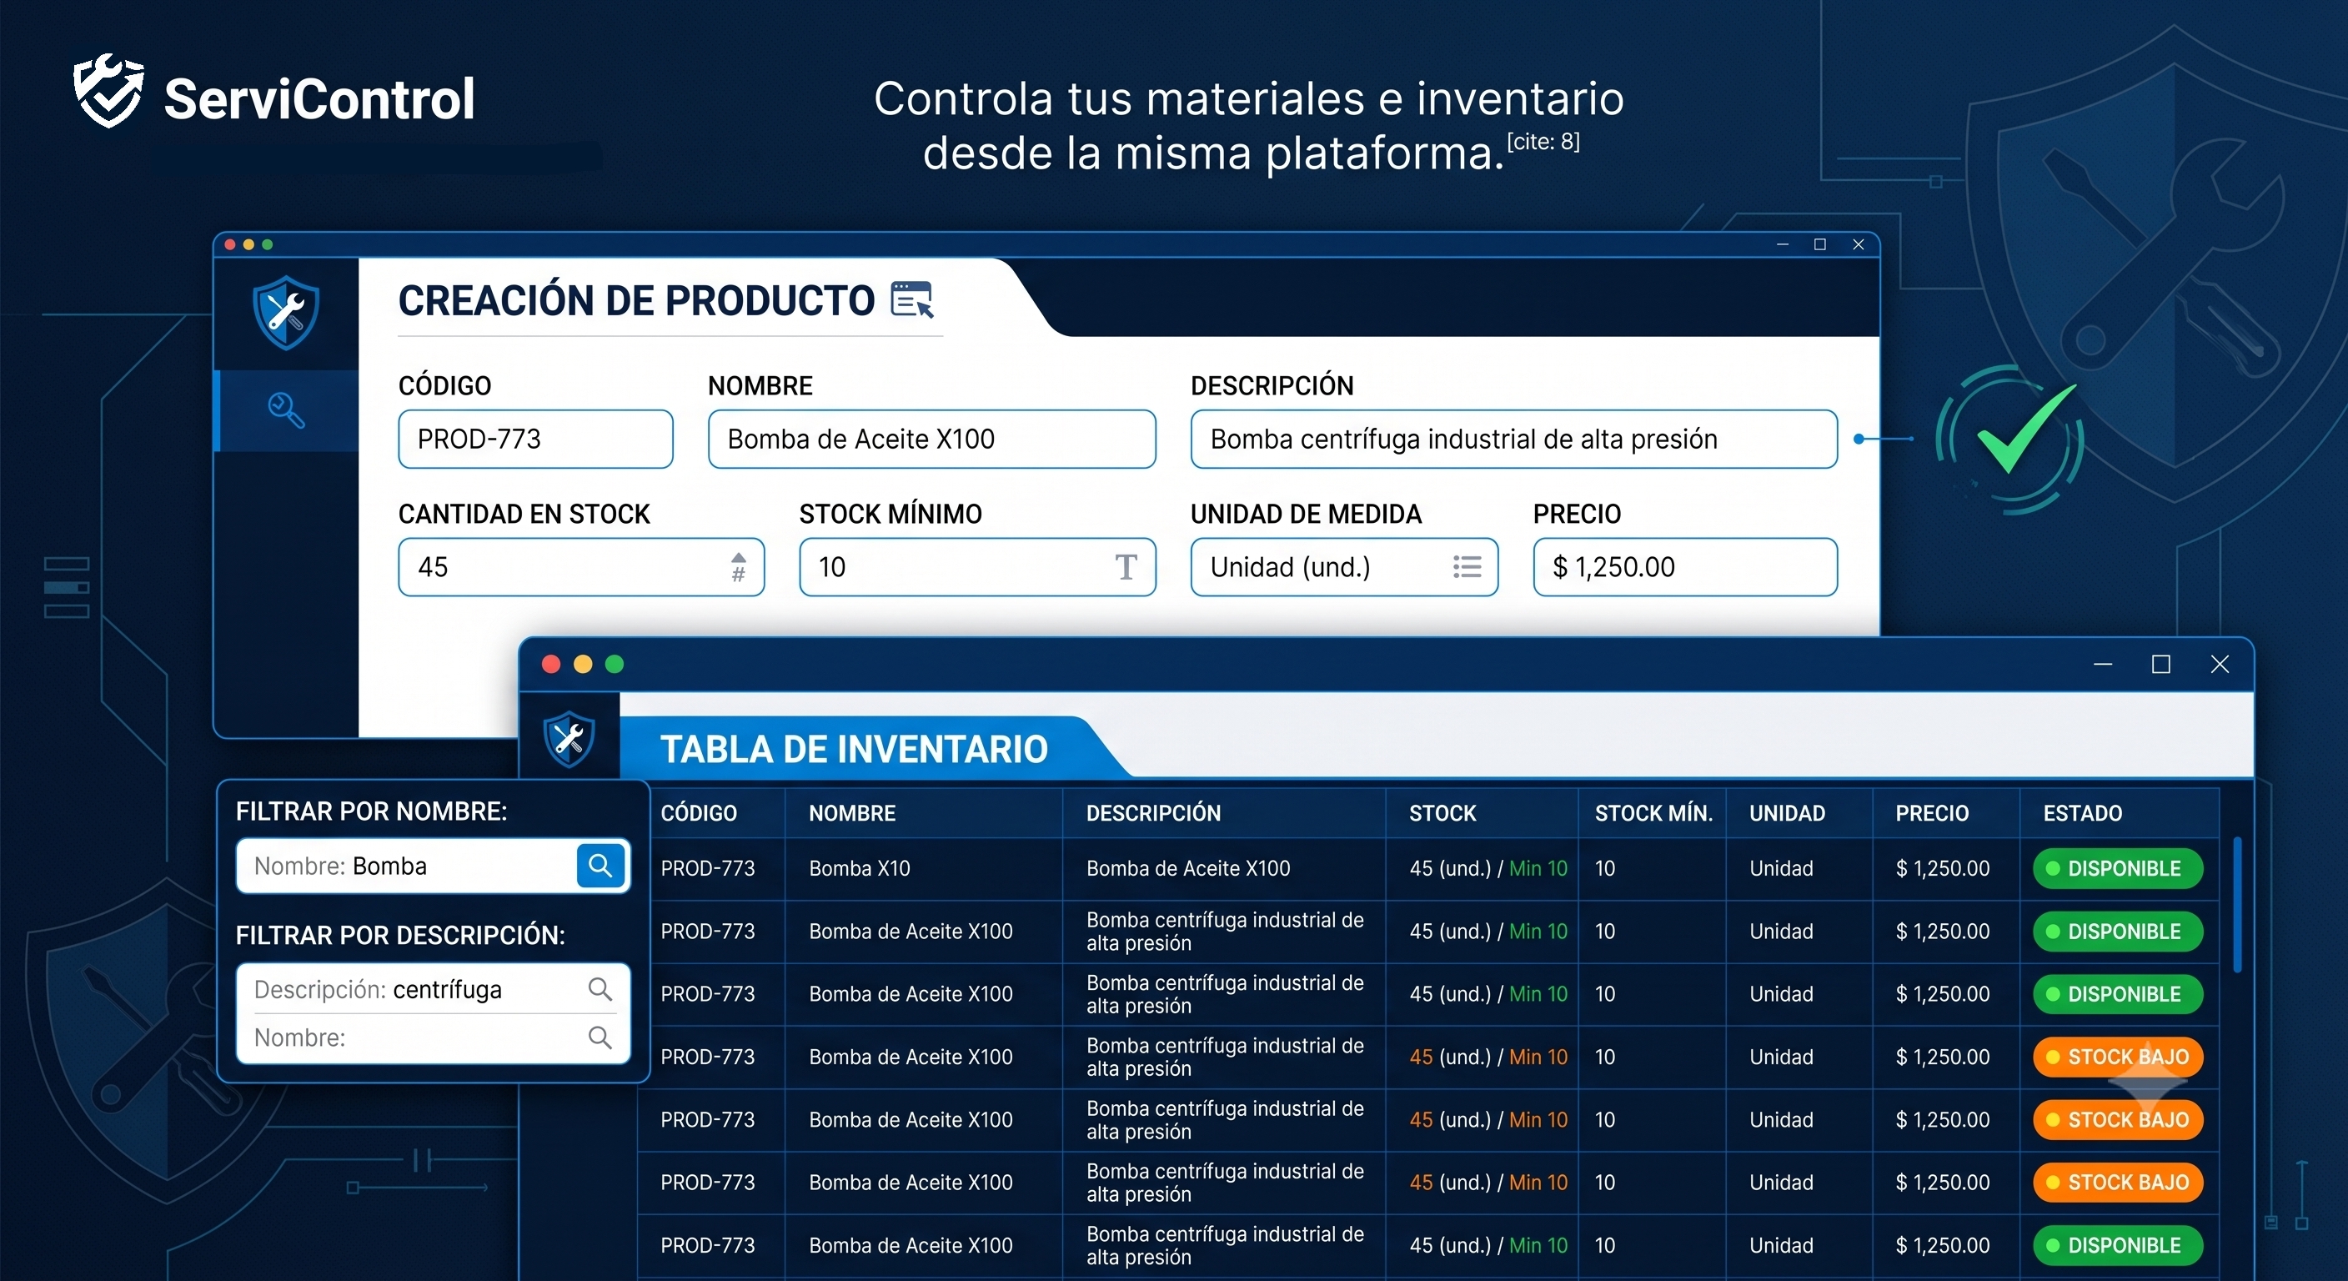
Task: Click the sidebar magnifier search icon
Action: (286, 410)
